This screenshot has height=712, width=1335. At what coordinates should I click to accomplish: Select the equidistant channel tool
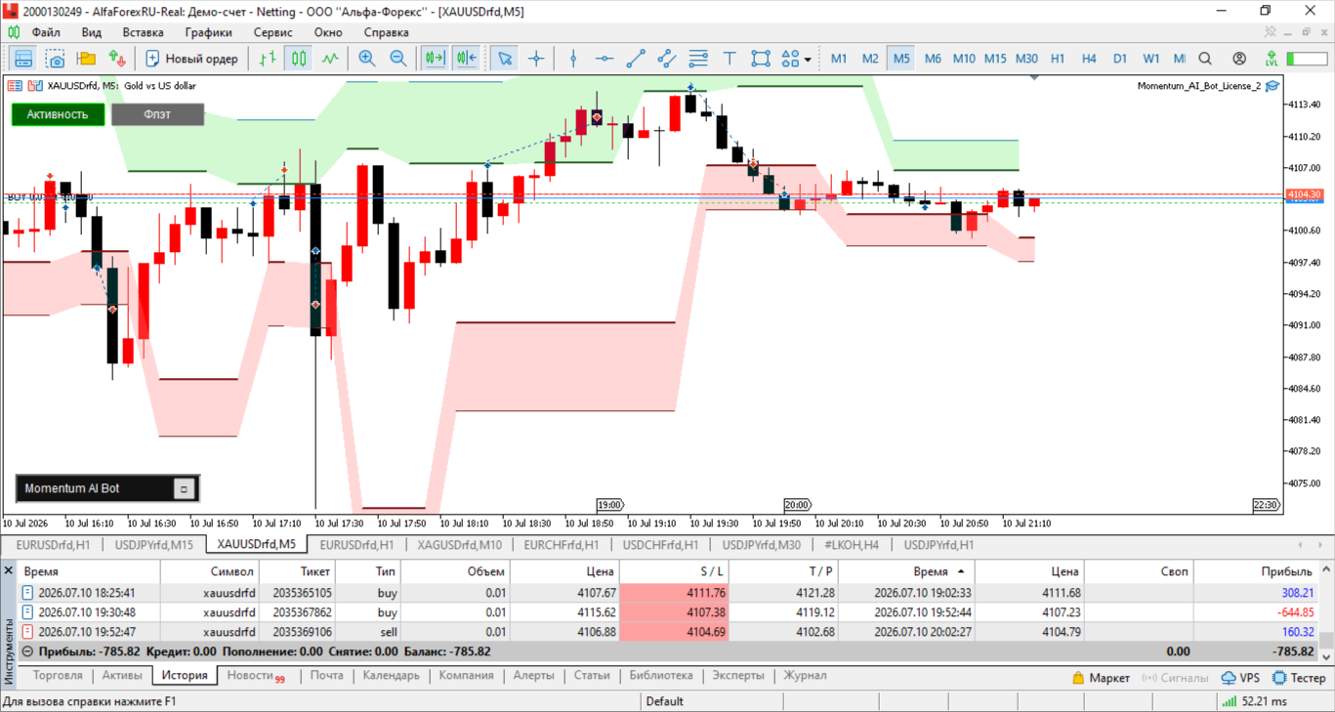[x=667, y=59]
